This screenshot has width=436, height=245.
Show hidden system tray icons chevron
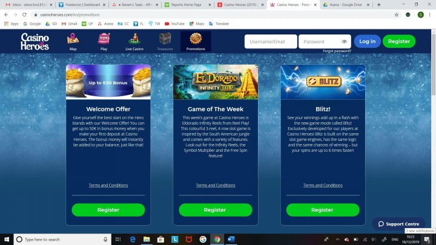tap(337, 240)
